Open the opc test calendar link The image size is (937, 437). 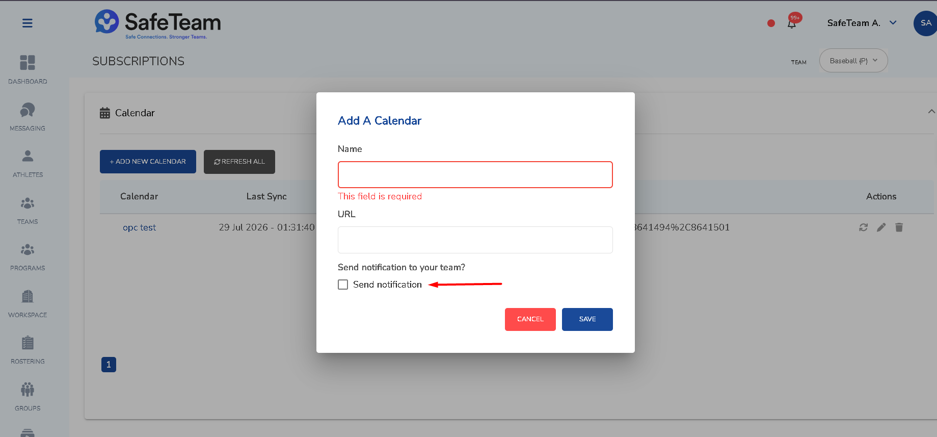pyautogui.click(x=139, y=227)
